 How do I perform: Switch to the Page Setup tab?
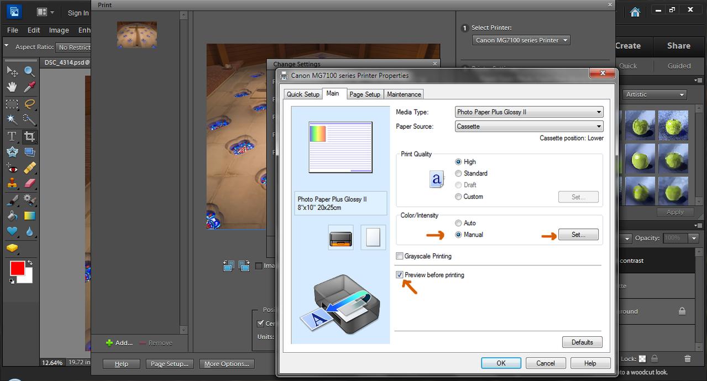coord(365,94)
